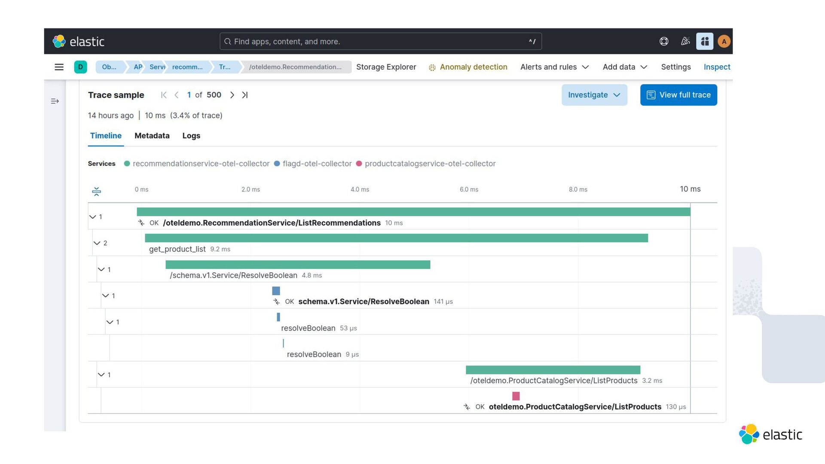Collapse the get_product_list span row
The image size is (825, 464).
click(97, 243)
